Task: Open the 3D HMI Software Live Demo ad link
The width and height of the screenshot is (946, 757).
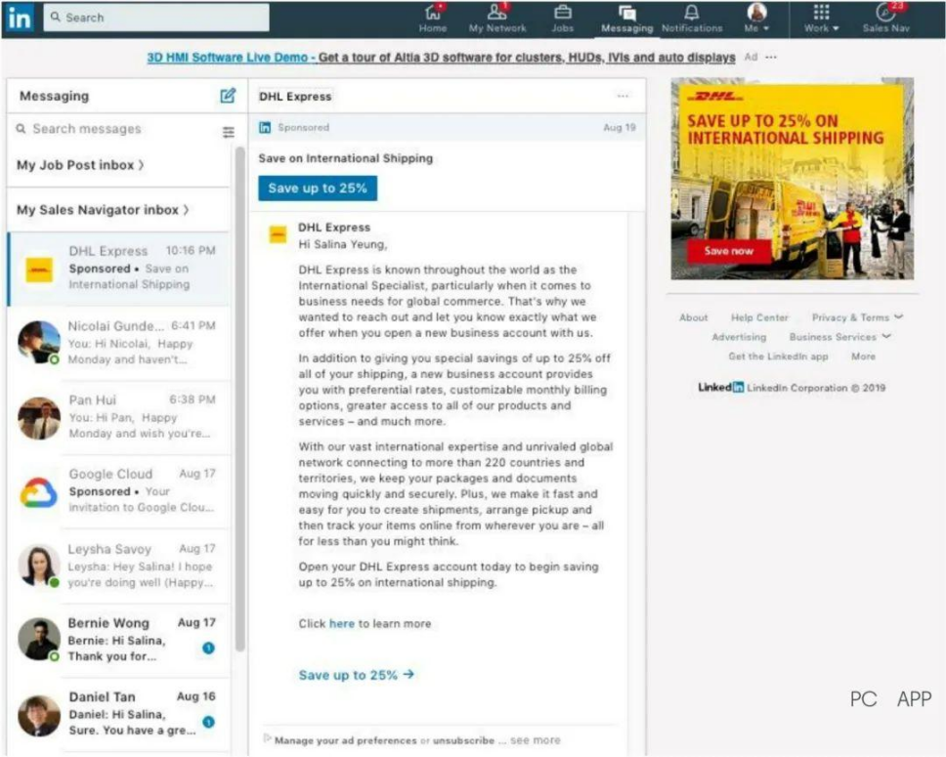Action: [x=441, y=58]
